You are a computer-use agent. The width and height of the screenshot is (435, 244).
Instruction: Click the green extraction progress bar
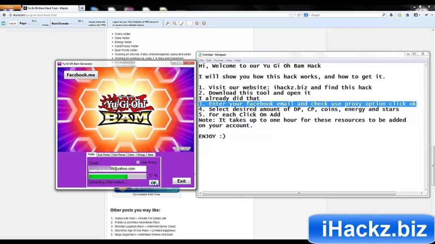(x=117, y=176)
